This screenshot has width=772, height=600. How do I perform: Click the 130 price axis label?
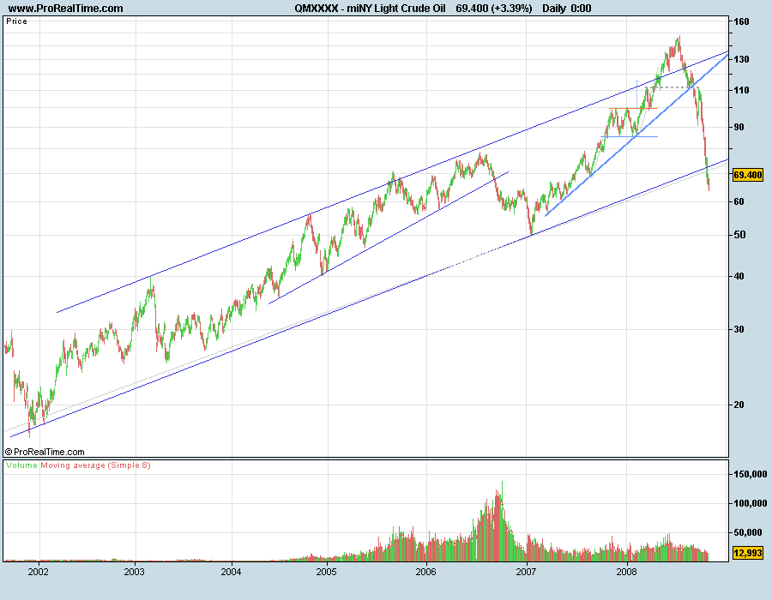click(741, 59)
